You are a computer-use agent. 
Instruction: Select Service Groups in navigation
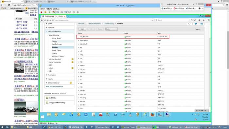[x=57, y=44]
